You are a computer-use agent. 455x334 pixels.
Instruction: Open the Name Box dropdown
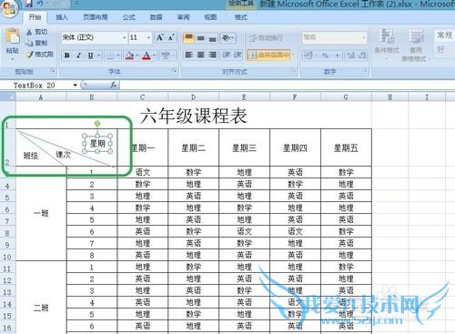[x=76, y=86]
